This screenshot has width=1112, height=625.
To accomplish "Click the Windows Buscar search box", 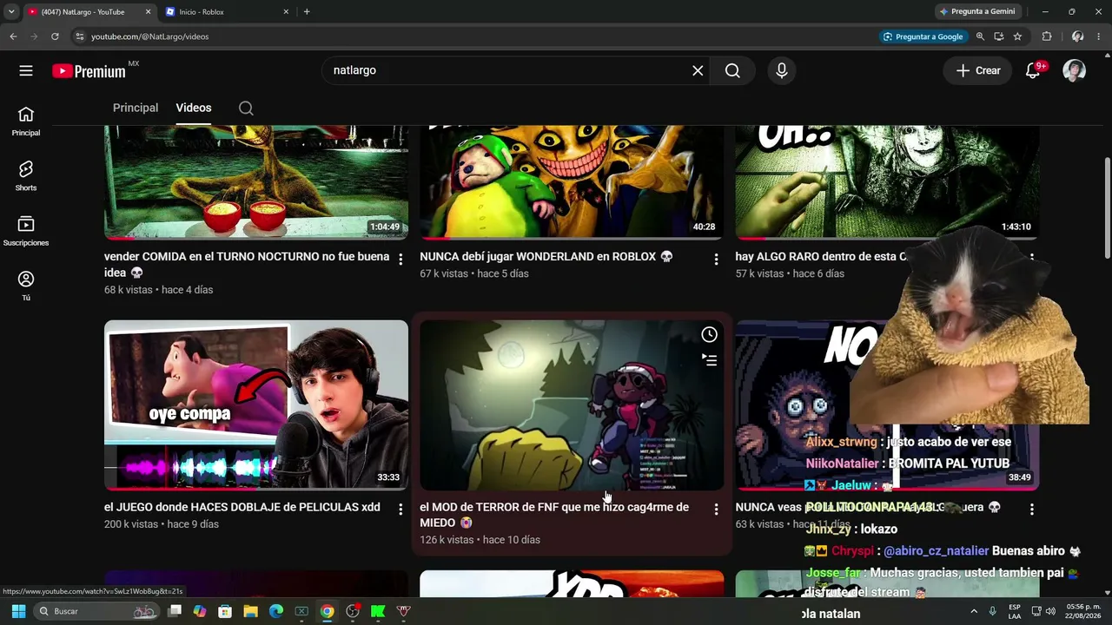I will point(96,611).
